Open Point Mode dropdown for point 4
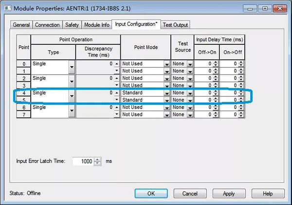Screen dimensions: 292x205 (167, 93)
